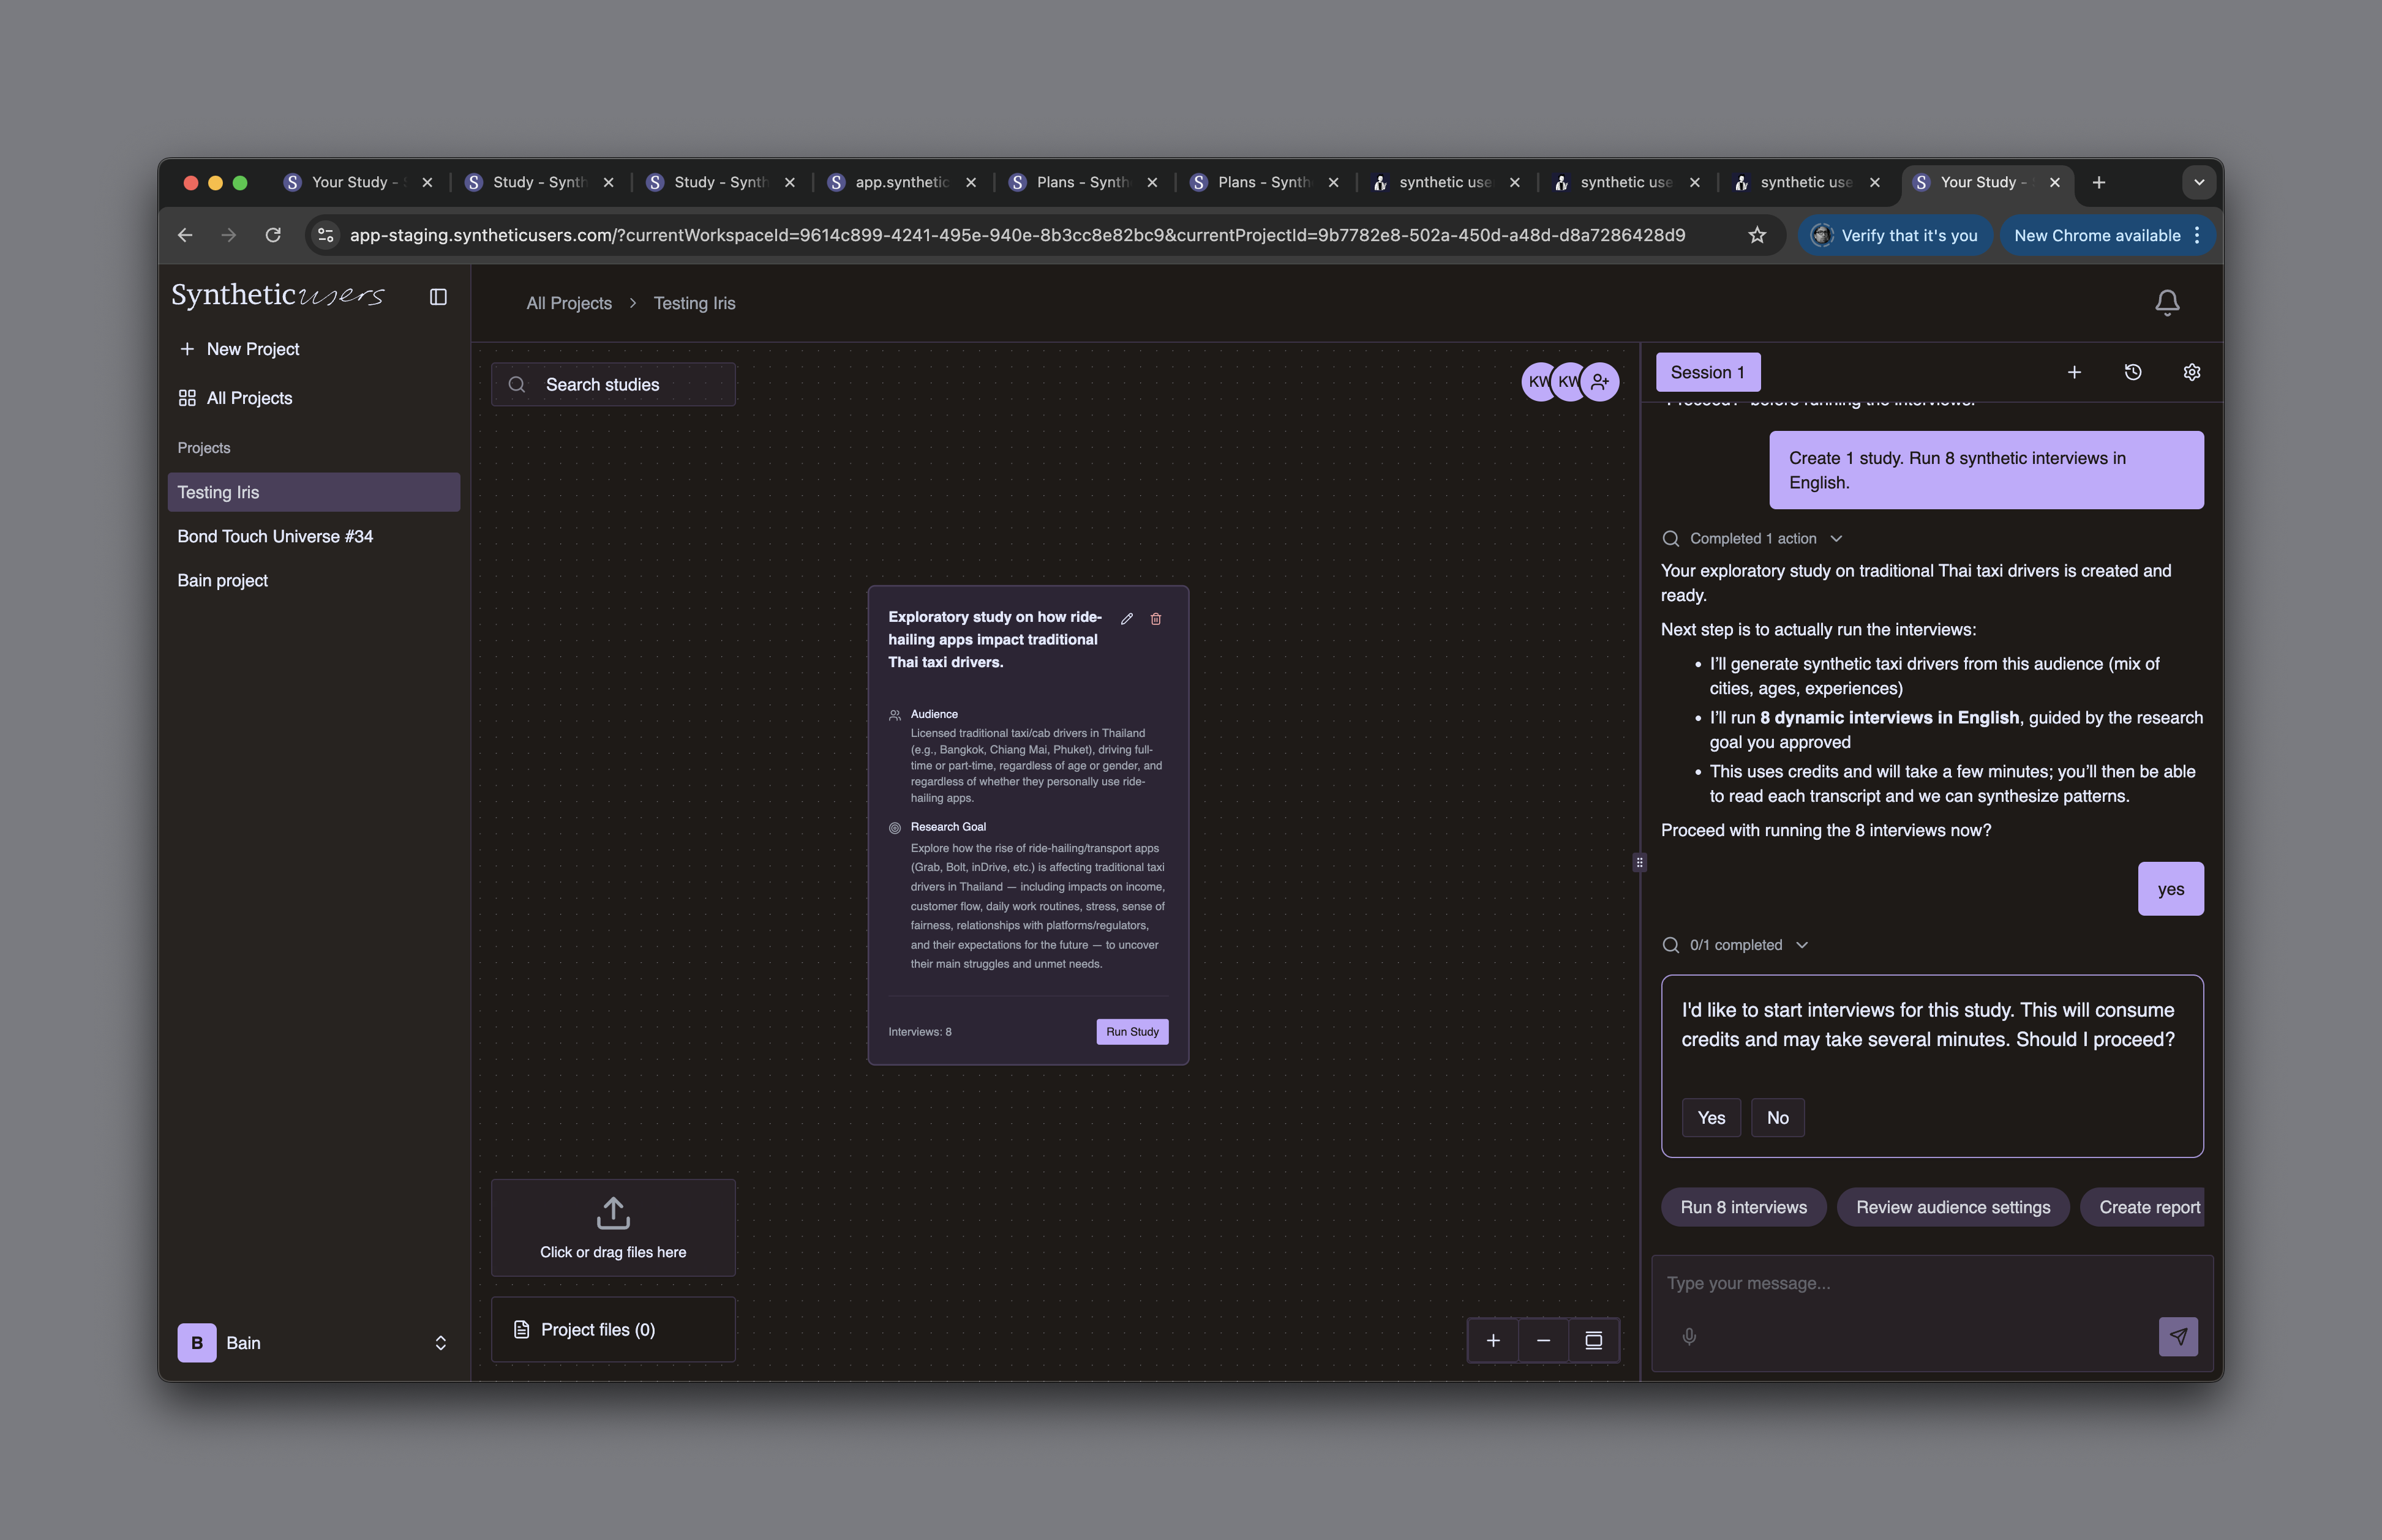
Task: Zoom out canvas with minus button
Action: point(1542,1340)
